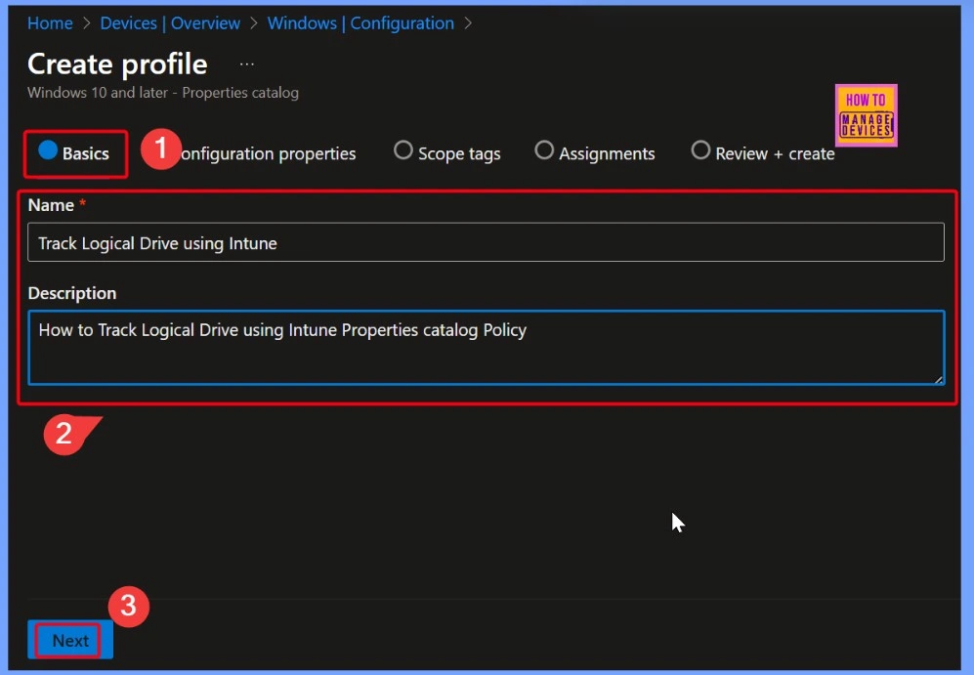The width and height of the screenshot is (974, 675).
Task: Click the Create profile heading
Action: (x=117, y=63)
